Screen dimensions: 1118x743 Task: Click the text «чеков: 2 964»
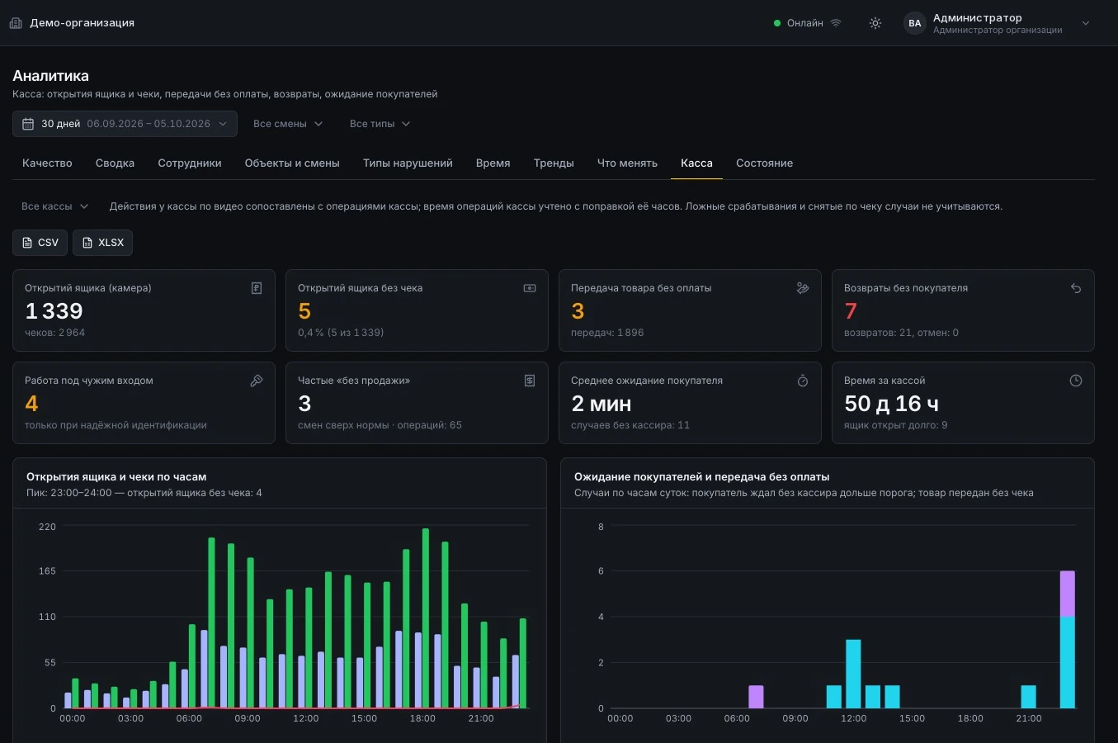pos(55,333)
